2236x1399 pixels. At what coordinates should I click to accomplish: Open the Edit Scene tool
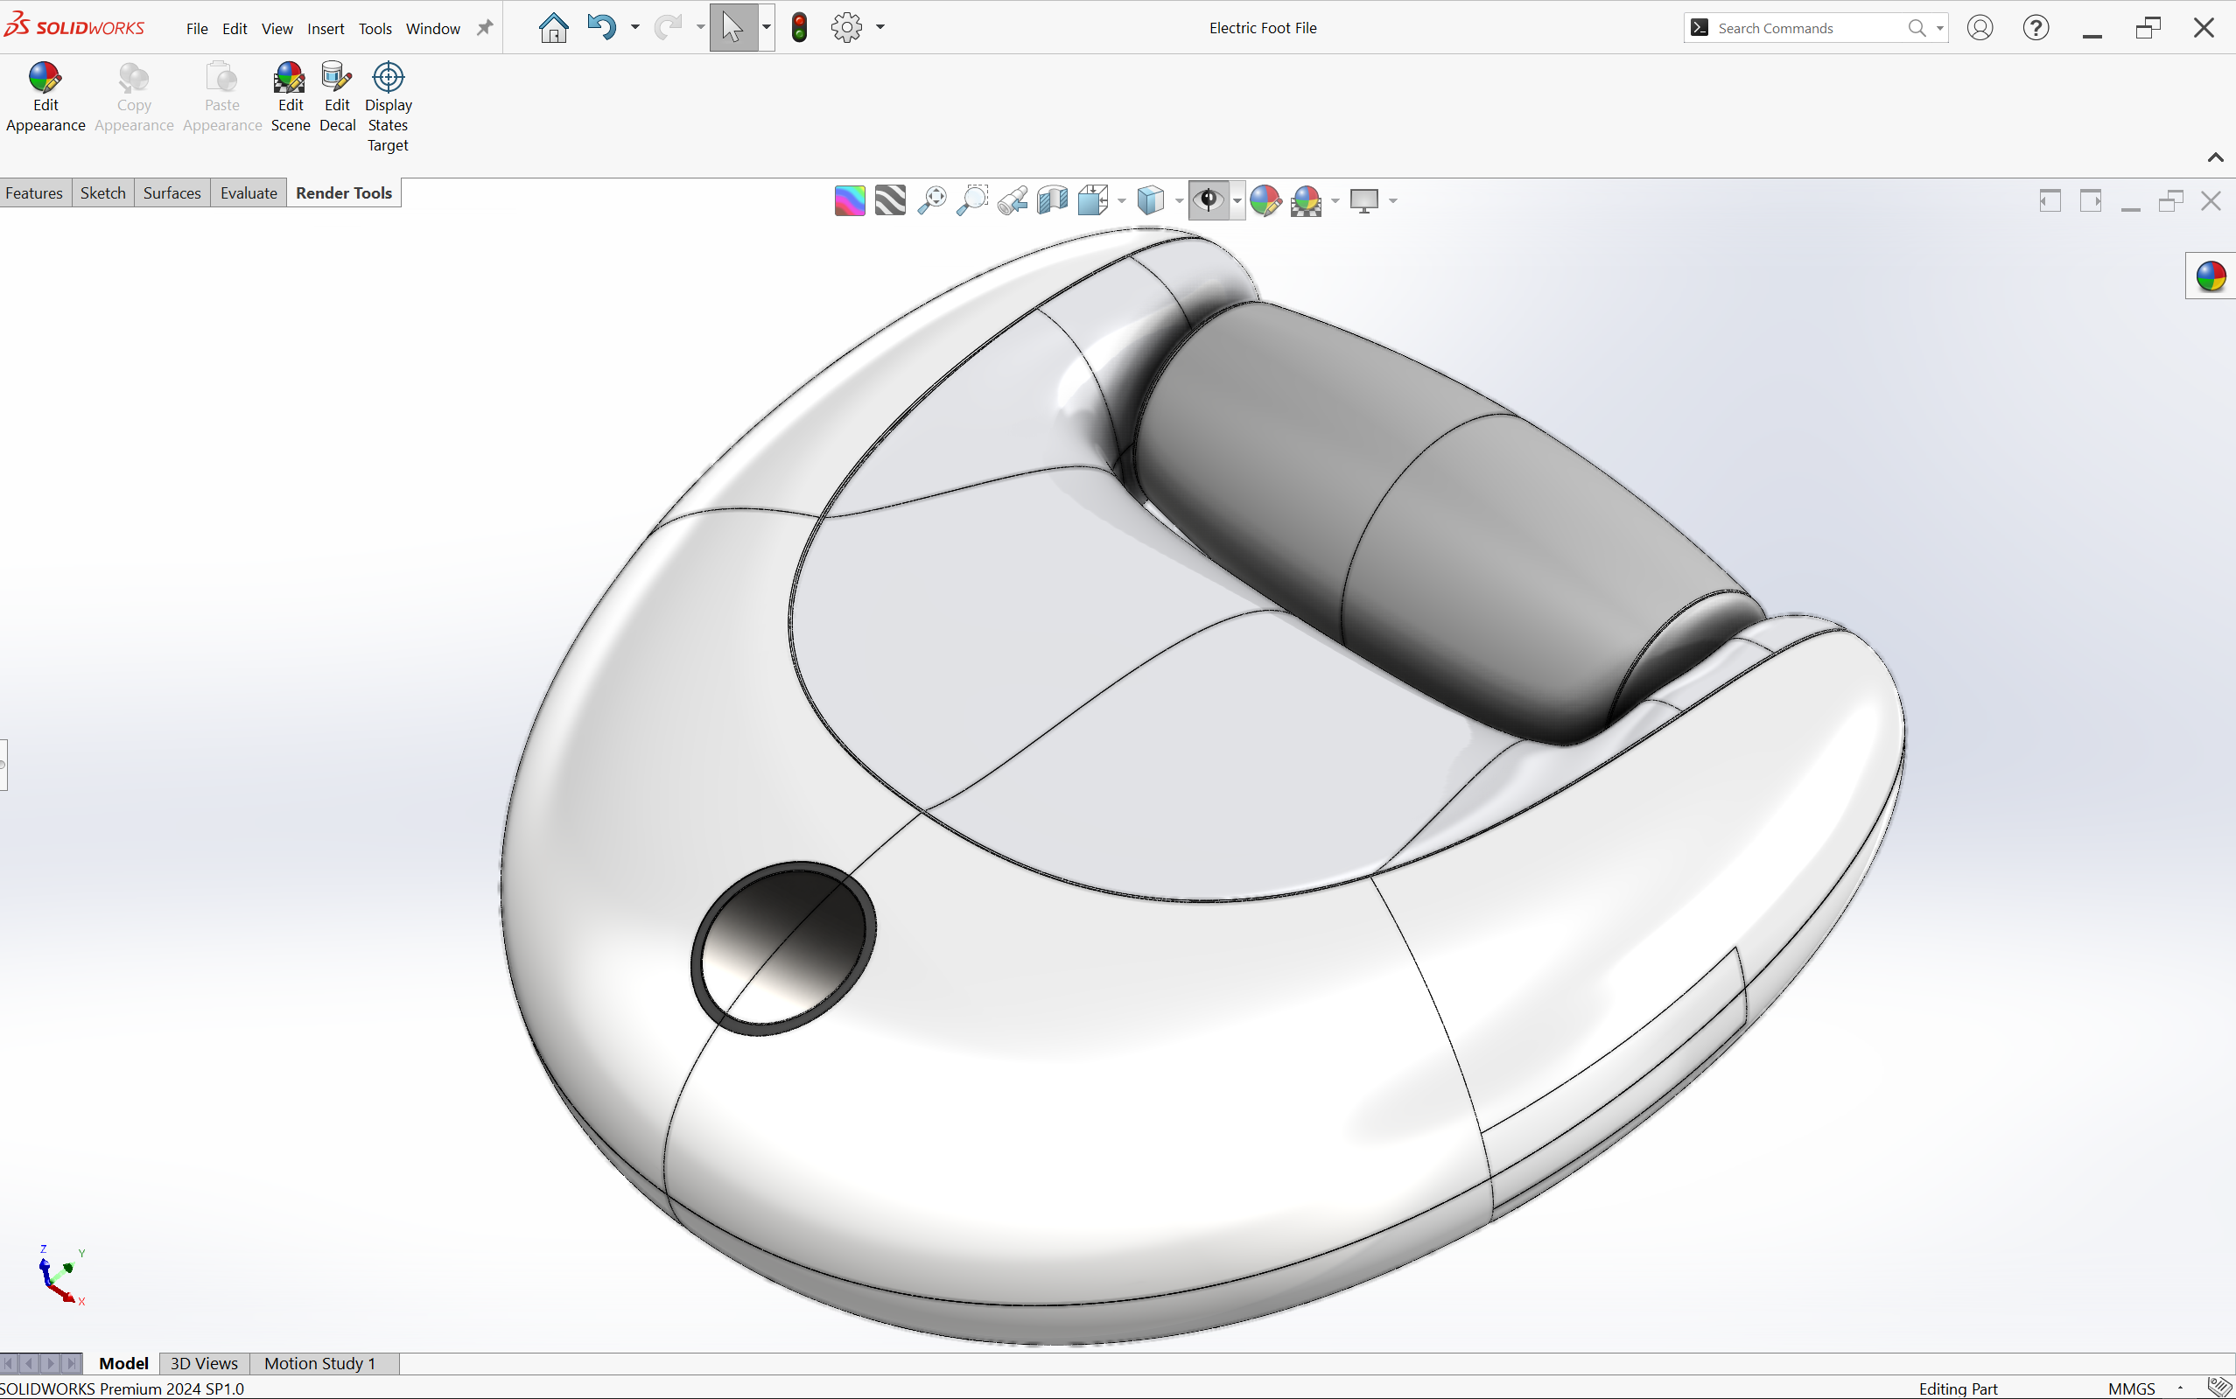tap(290, 96)
